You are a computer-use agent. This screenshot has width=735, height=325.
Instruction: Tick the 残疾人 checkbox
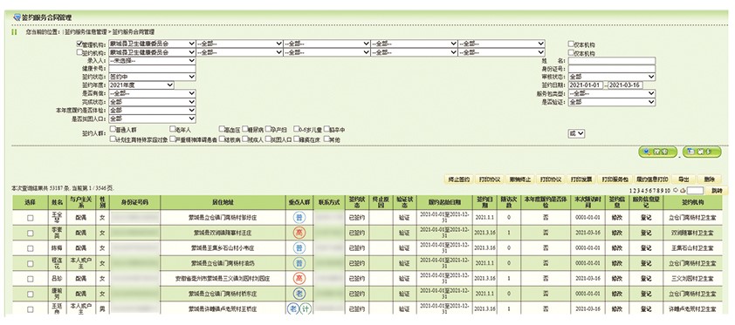tap(244, 139)
